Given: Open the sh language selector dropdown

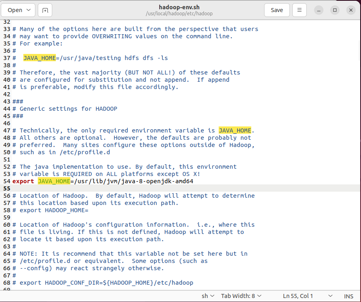Looking at the screenshot, I should tap(208, 296).
